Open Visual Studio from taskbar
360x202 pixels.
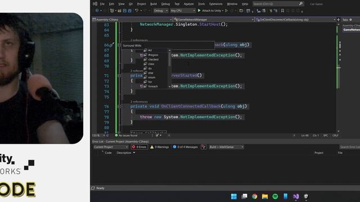coord(296,196)
